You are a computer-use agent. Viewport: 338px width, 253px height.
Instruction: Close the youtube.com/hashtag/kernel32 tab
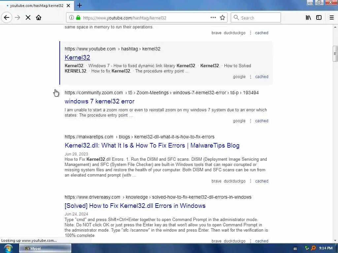tap(68, 6)
